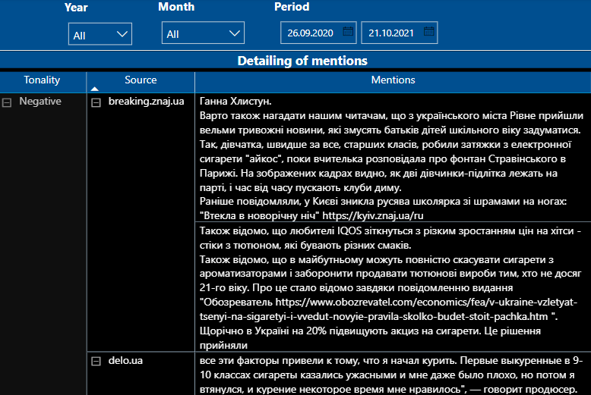Sort by the Tonality column header
The height and width of the screenshot is (395, 591).
tap(42, 80)
